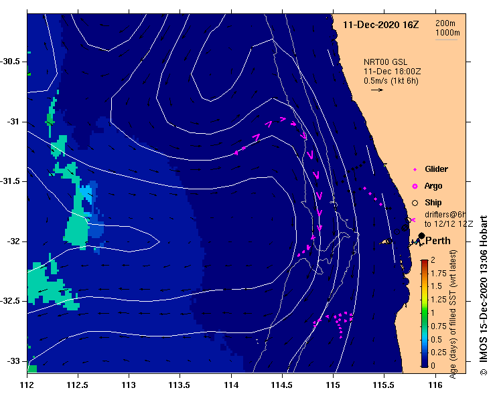495x396 pixels.
Task: Click the color bar tick label '1.25'
Action: tap(439, 300)
